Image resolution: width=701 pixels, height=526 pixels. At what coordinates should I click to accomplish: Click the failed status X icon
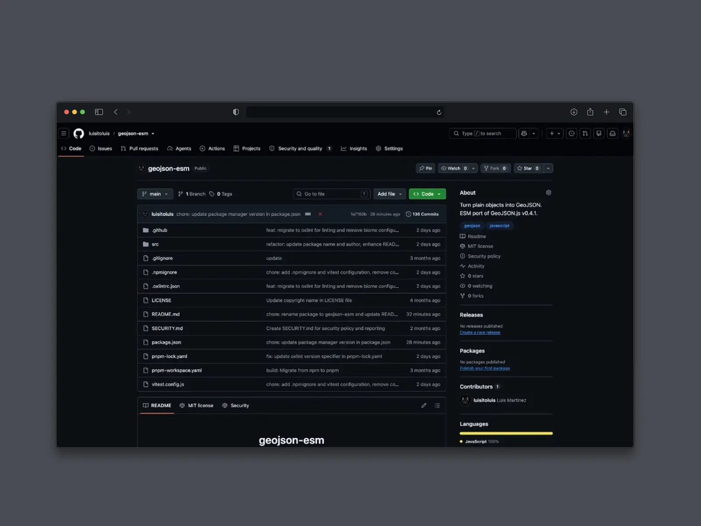coord(320,214)
